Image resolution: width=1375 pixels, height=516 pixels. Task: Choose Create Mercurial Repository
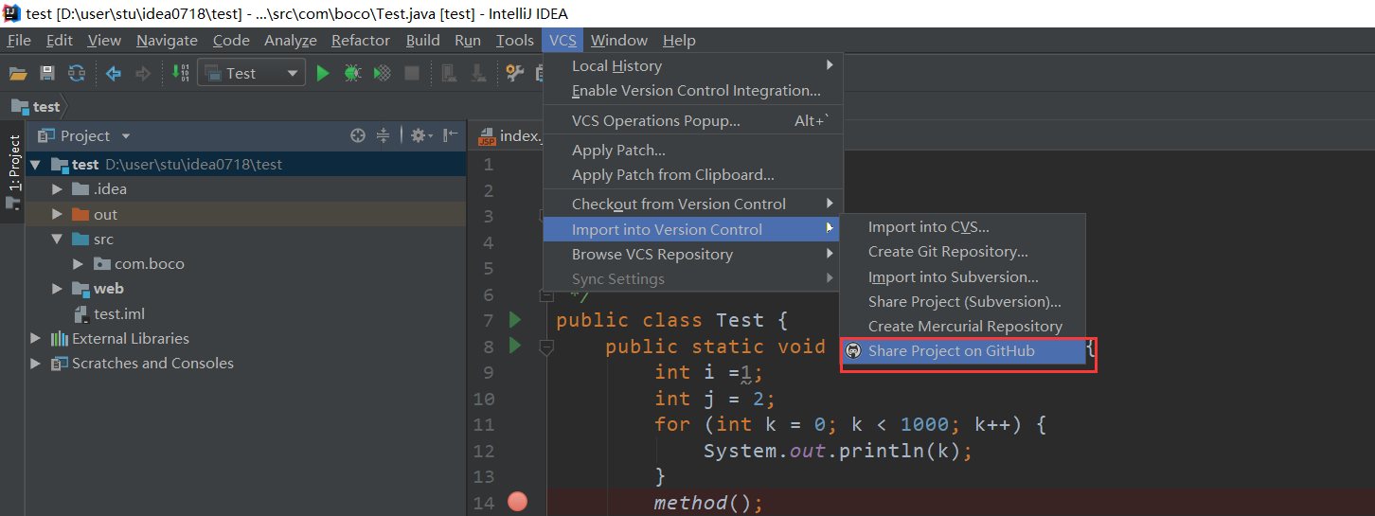point(963,327)
